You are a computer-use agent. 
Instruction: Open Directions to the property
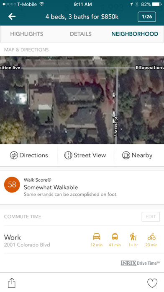point(29,155)
